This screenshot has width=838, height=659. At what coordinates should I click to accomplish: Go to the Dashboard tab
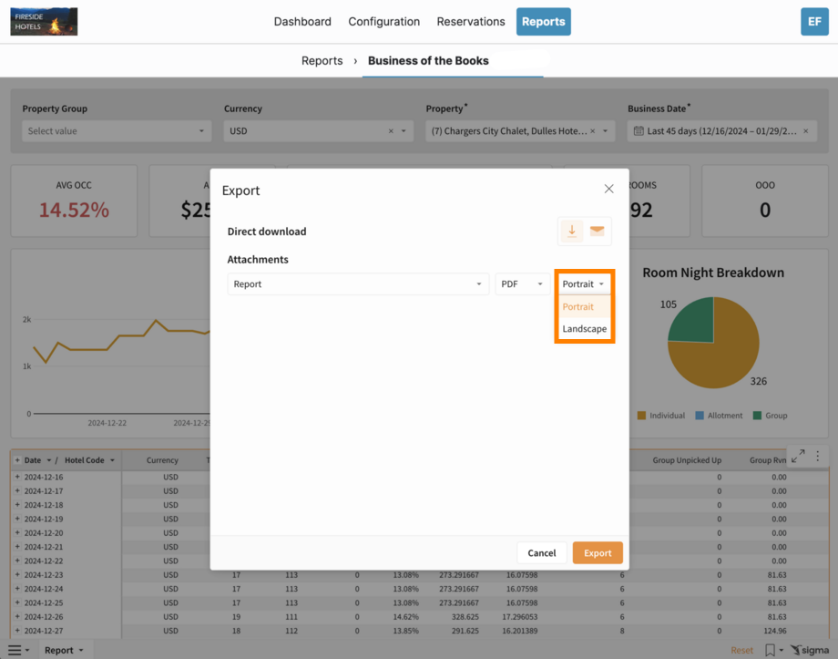pos(302,21)
